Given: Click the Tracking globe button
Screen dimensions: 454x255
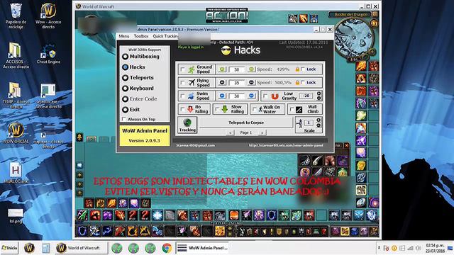Looking at the screenshot, I should 187,125.
